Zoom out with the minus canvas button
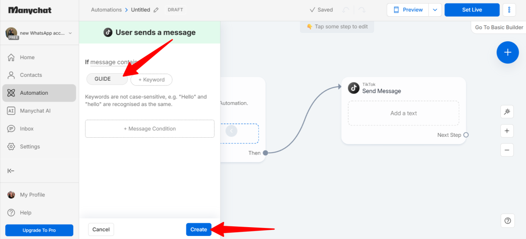This screenshot has height=239, width=526. coord(507,150)
